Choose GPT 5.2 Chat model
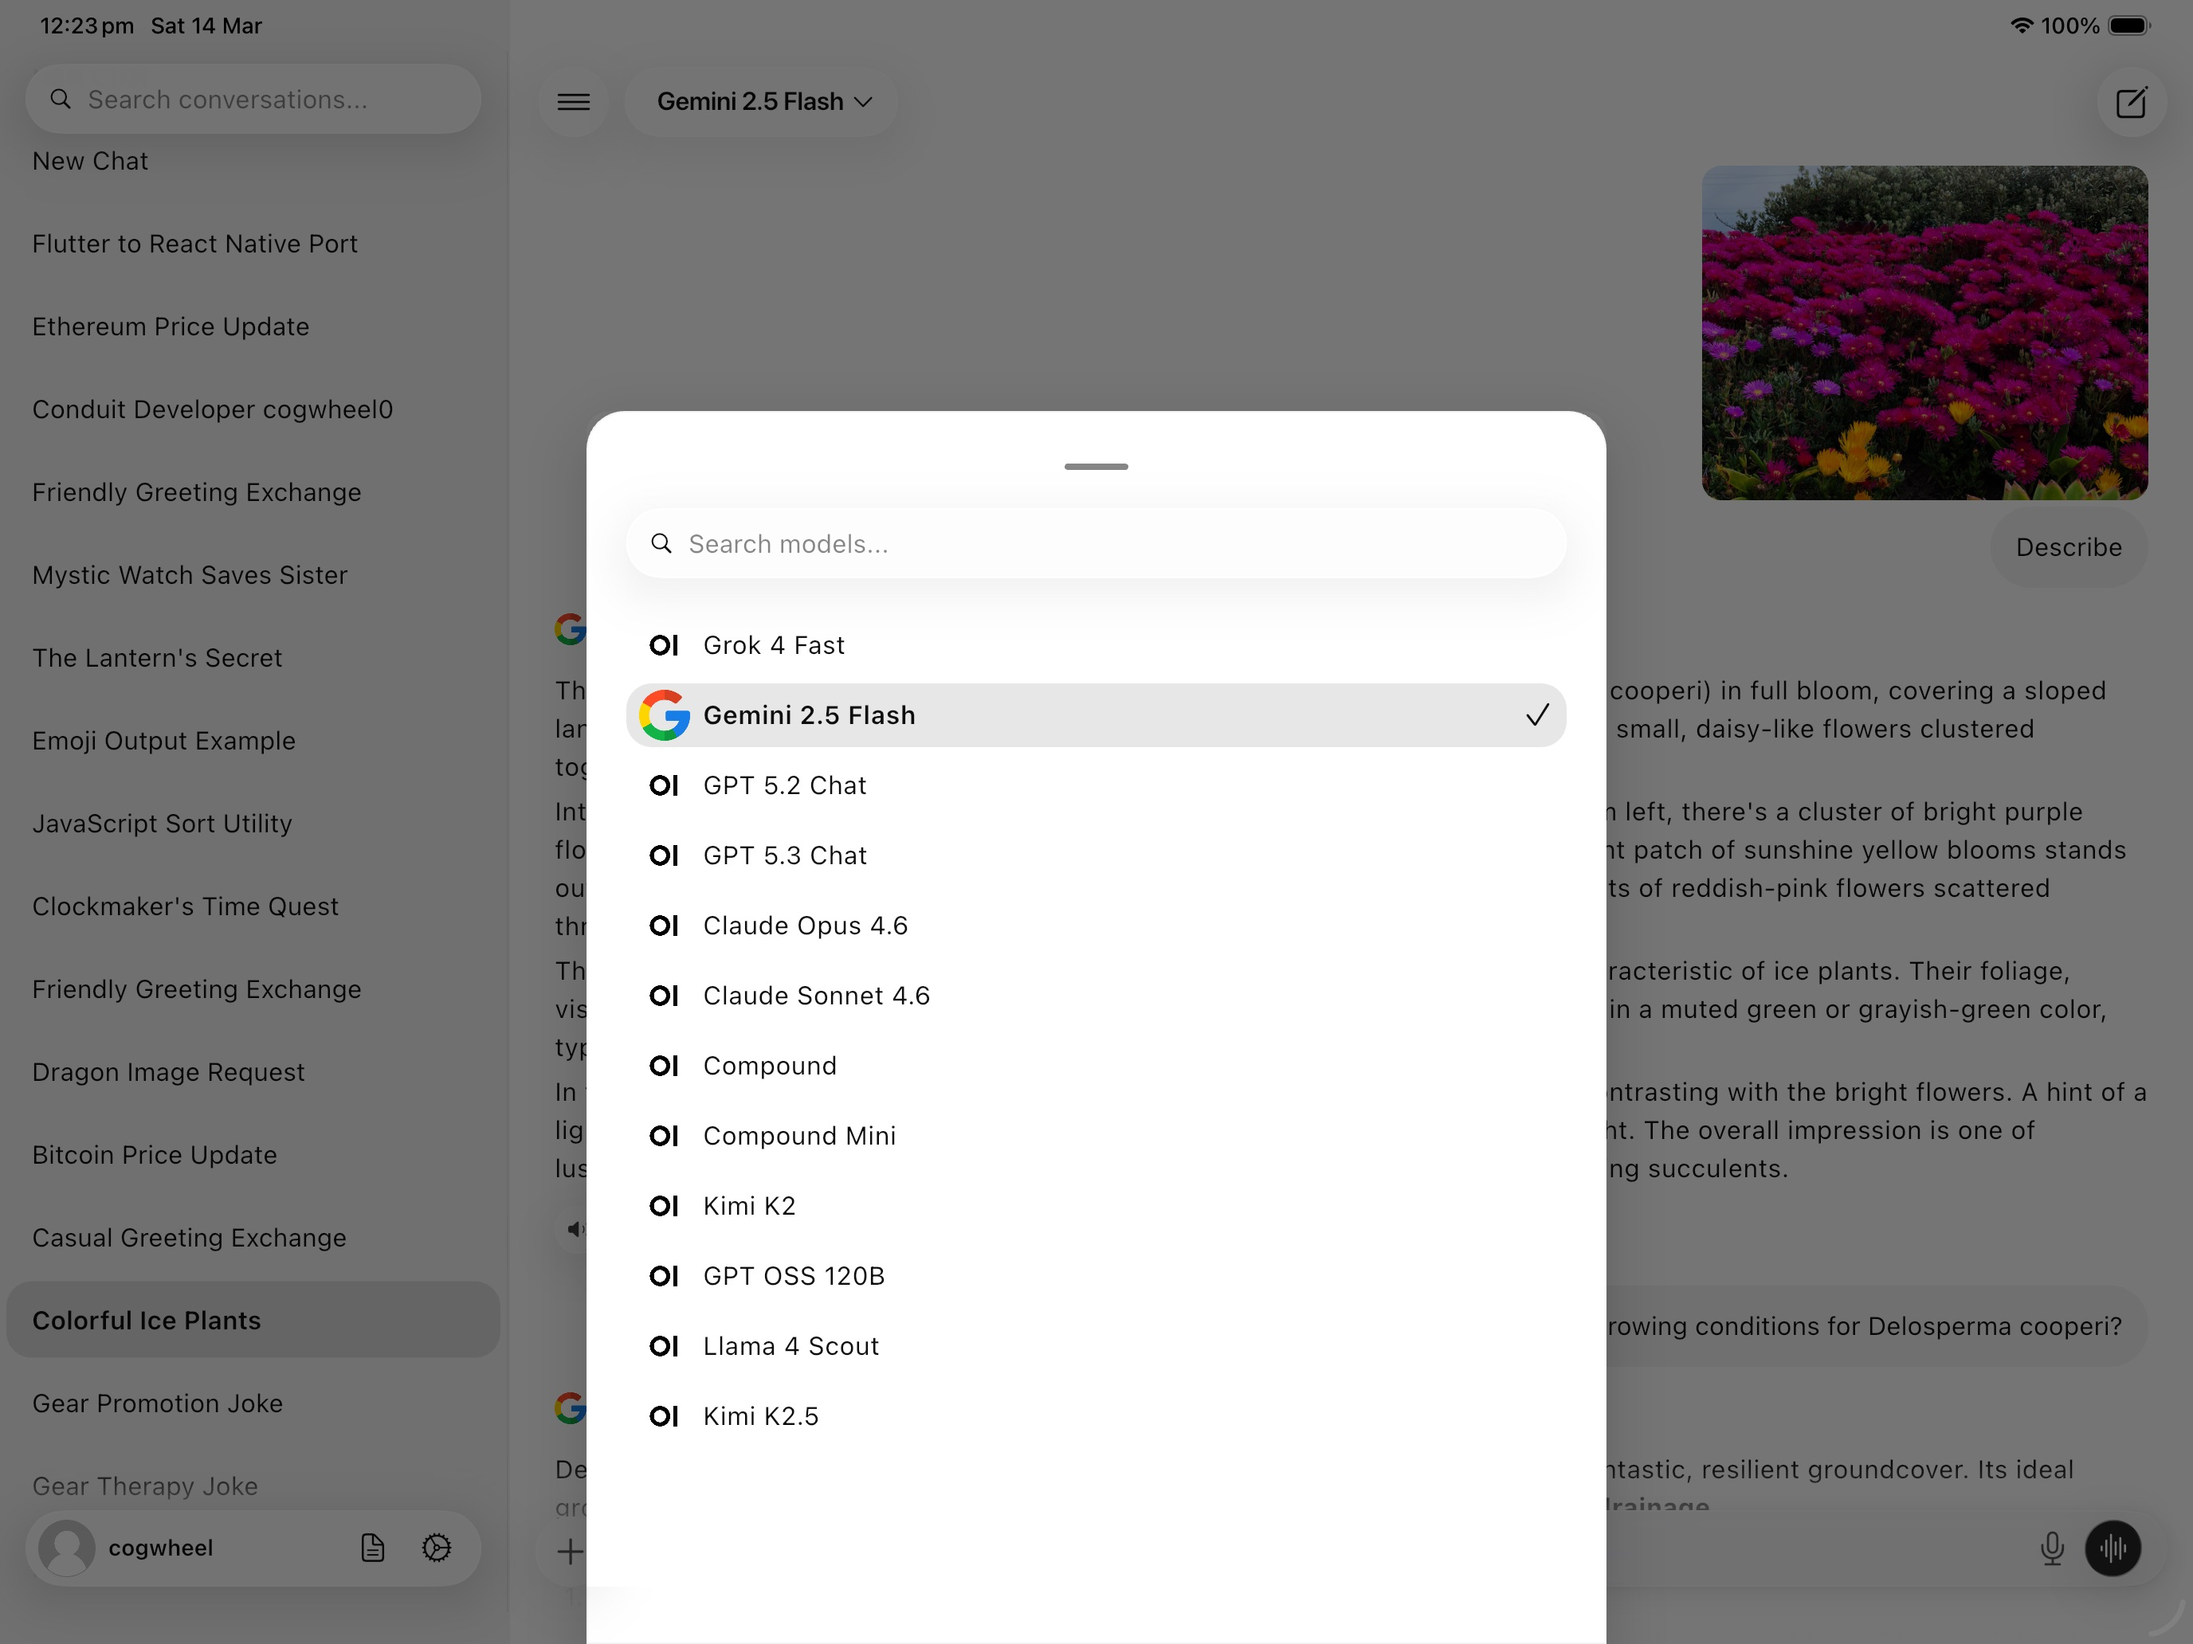 click(x=1096, y=785)
